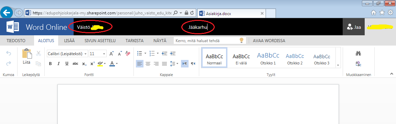Open the Väistö folder breadcrumb link
Image resolution: width=396 pixels, height=124 pixels.
coord(84,27)
